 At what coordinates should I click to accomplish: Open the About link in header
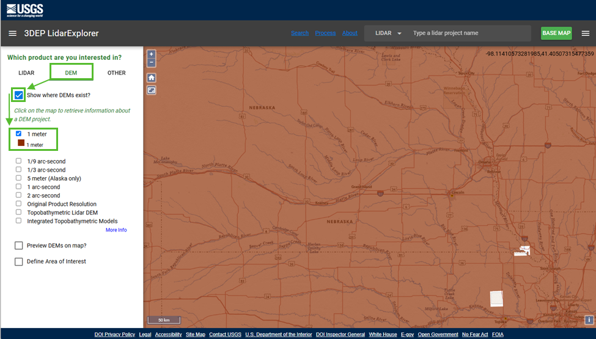click(350, 33)
